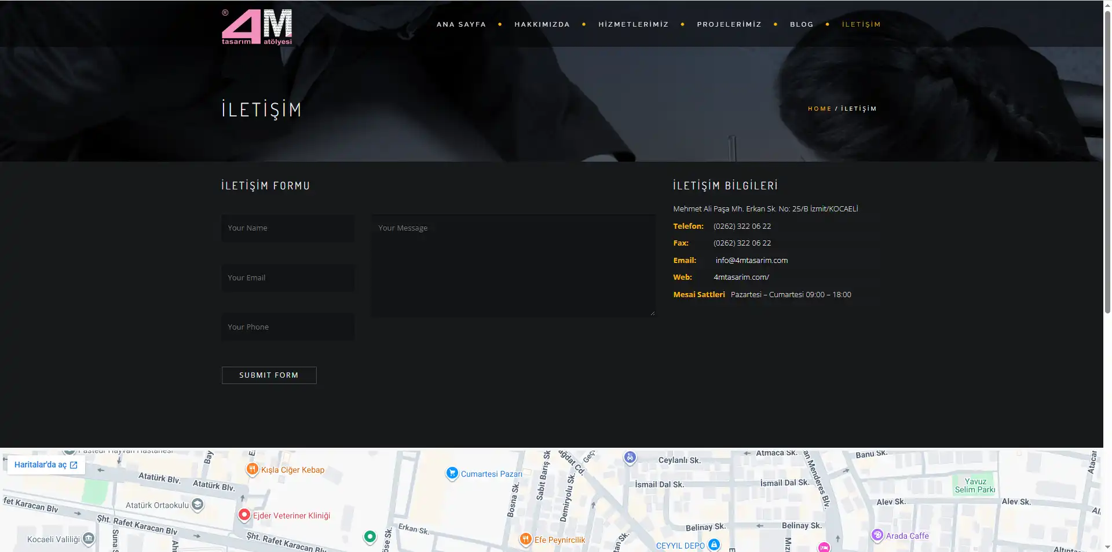Click the 4M tasarım atölyesi logo
The height and width of the screenshot is (552, 1112).
257,27
